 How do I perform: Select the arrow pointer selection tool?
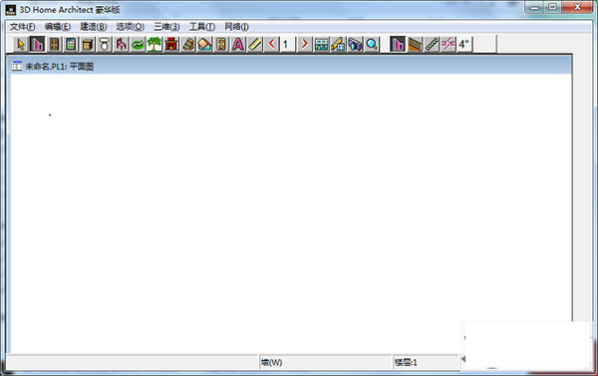coord(21,45)
